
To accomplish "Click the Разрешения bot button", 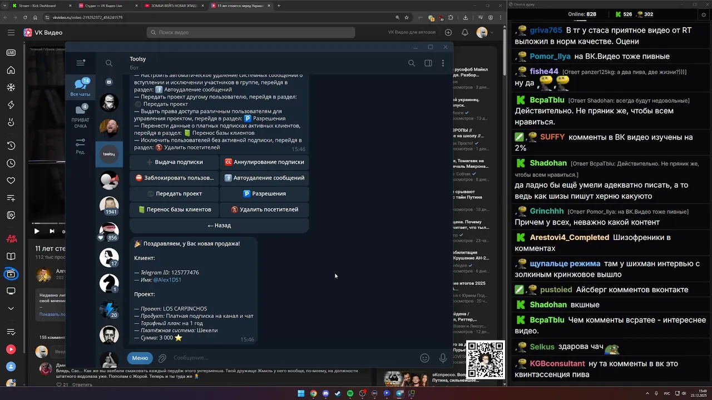I will [x=264, y=194].
